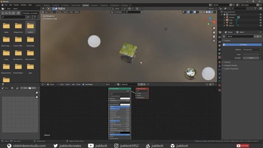
Task: Open Tool properties tab icon
Action: [219, 37]
